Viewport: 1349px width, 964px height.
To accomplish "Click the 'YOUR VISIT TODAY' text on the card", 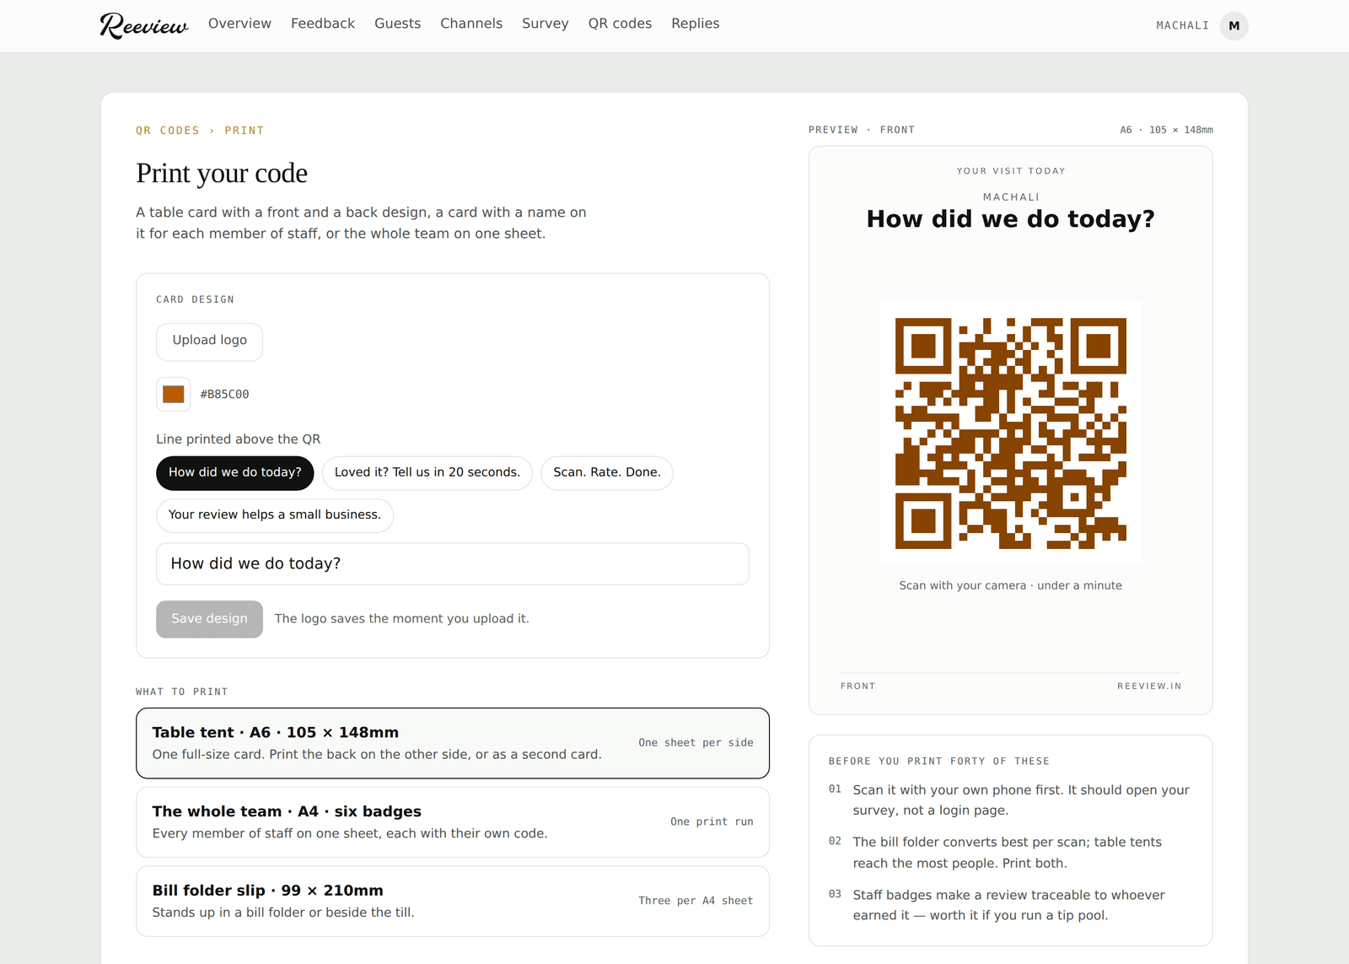I will click(x=1011, y=171).
